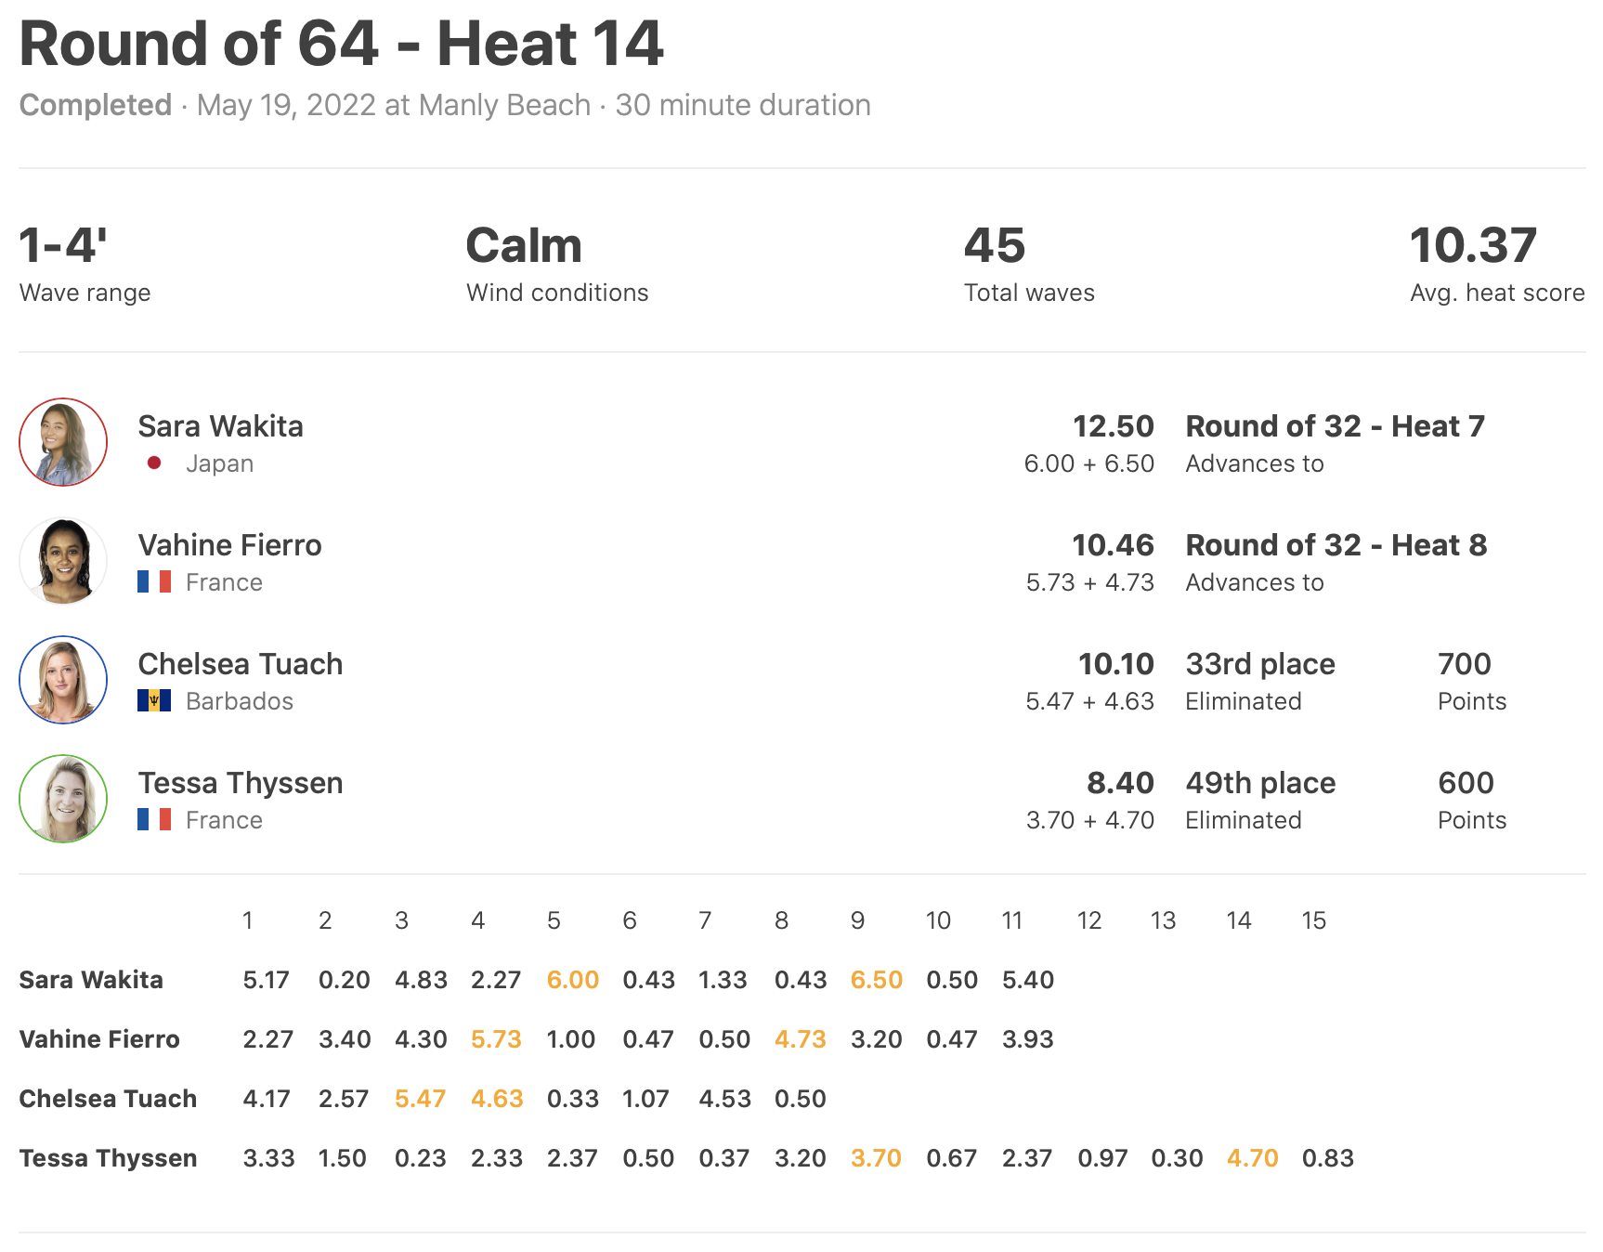Image resolution: width=1603 pixels, height=1252 pixels.
Task: Click Sara Wakita's profile photo
Action: 63,442
